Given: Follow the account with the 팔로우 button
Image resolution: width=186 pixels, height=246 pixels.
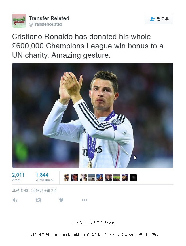Looking at the screenshot, I should [x=159, y=19].
